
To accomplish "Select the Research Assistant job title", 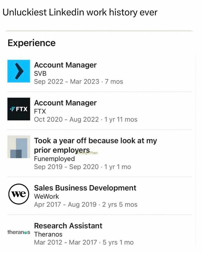I will click(68, 226).
